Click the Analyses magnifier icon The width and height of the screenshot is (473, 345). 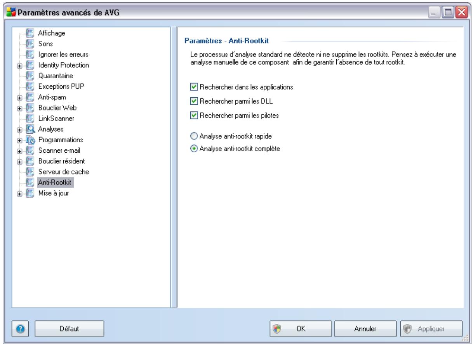[x=30, y=128]
